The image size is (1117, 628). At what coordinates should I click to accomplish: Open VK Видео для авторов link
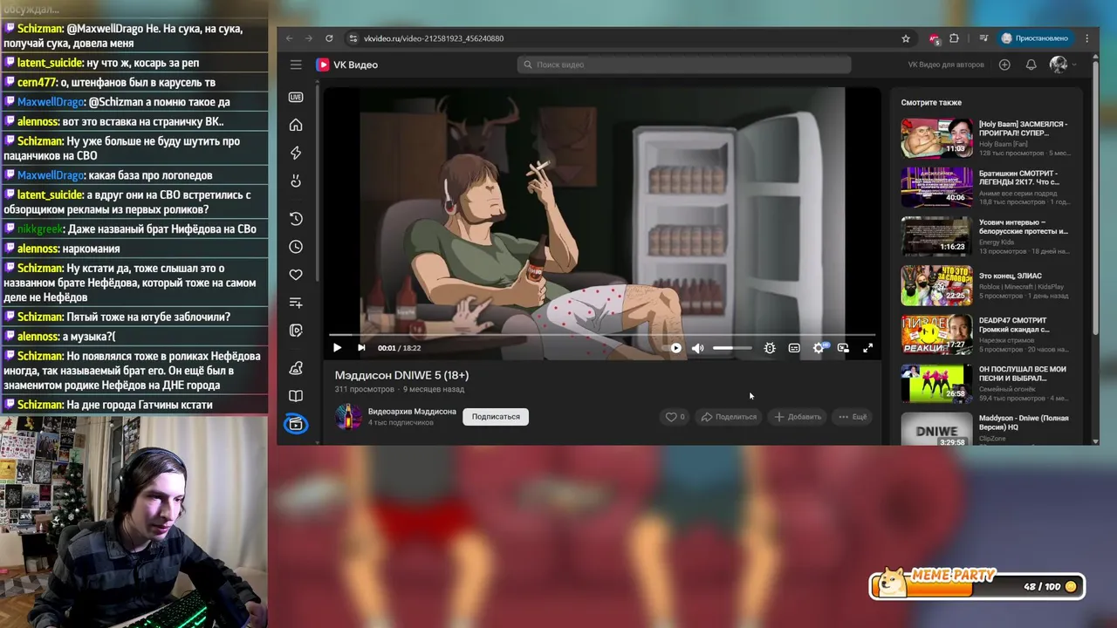point(946,65)
